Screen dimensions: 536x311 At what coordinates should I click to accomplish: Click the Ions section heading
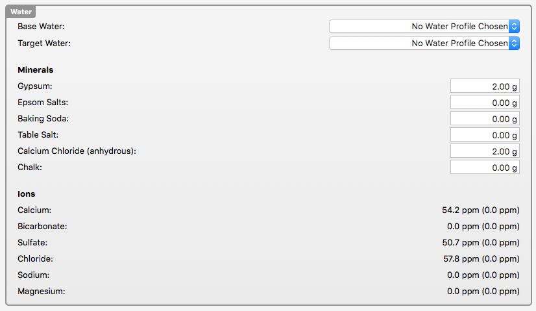click(x=27, y=194)
